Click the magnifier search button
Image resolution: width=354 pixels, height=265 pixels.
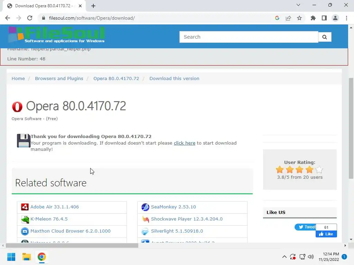coord(325,37)
